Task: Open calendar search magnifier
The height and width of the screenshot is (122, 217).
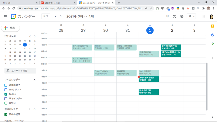Action: (168, 17)
